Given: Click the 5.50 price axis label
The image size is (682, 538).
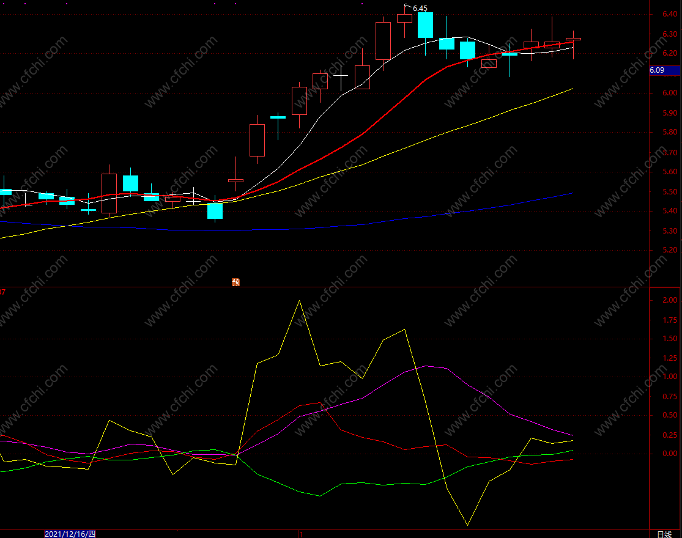Looking at the screenshot, I should 670,191.
